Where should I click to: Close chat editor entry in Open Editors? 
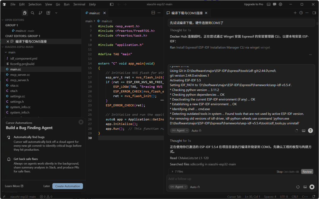pos(8,42)
